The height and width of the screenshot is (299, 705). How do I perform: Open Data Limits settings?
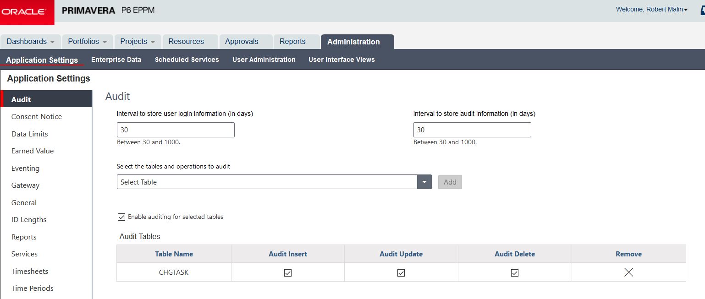(x=29, y=134)
